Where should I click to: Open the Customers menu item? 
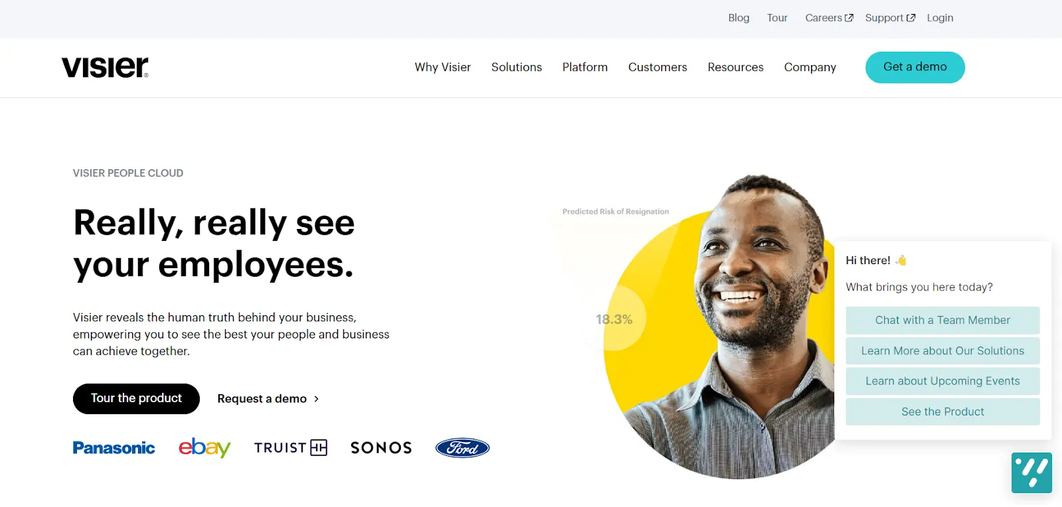(x=658, y=67)
